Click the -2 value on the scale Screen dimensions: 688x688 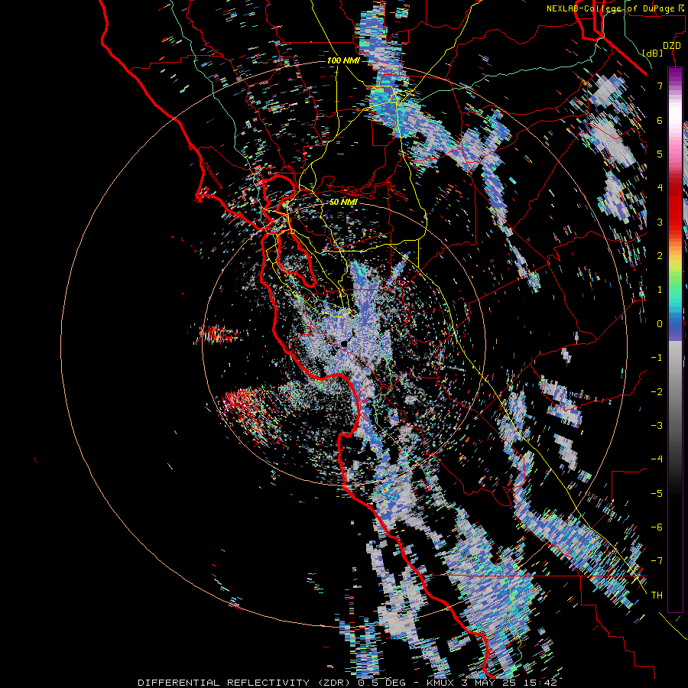point(657,392)
